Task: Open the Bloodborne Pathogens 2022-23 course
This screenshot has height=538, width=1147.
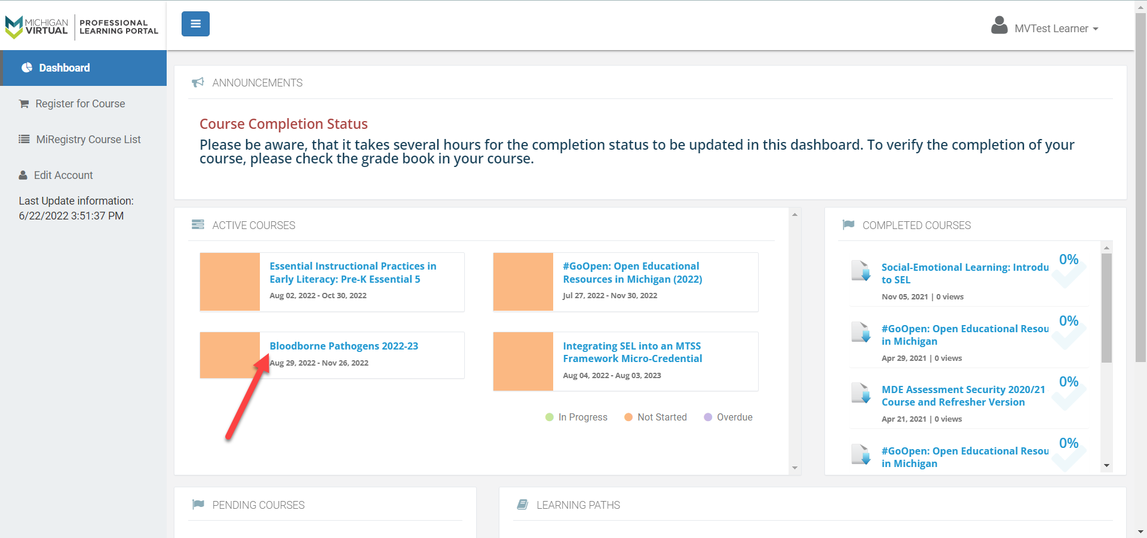Action: tap(344, 346)
